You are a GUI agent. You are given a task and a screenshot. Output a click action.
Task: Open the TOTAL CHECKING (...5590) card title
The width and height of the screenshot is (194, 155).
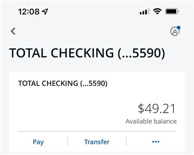pos(63,83)
